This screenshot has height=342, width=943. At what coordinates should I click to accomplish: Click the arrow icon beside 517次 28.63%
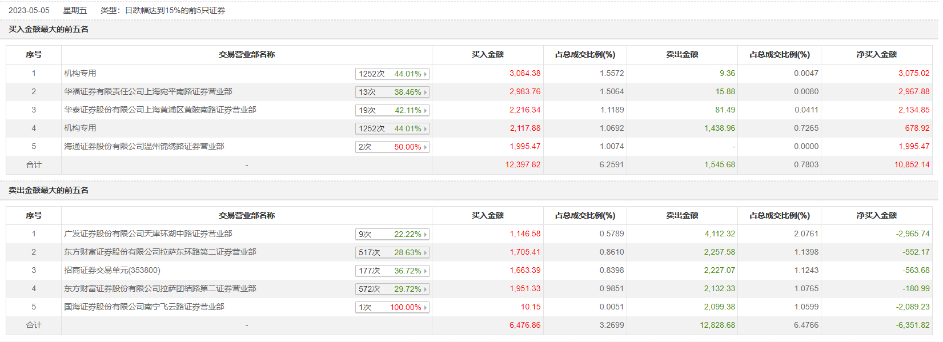point(426,252)
